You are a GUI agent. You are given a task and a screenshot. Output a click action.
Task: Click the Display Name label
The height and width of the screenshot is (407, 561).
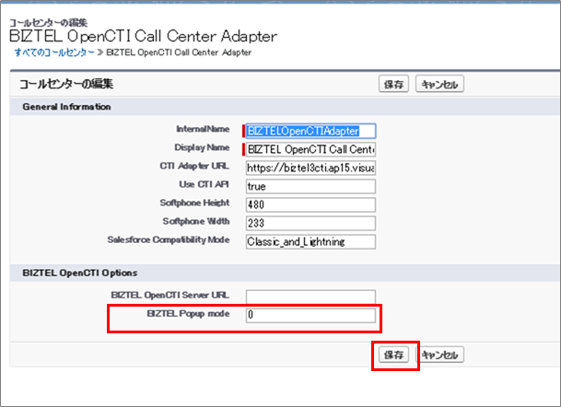202,147
